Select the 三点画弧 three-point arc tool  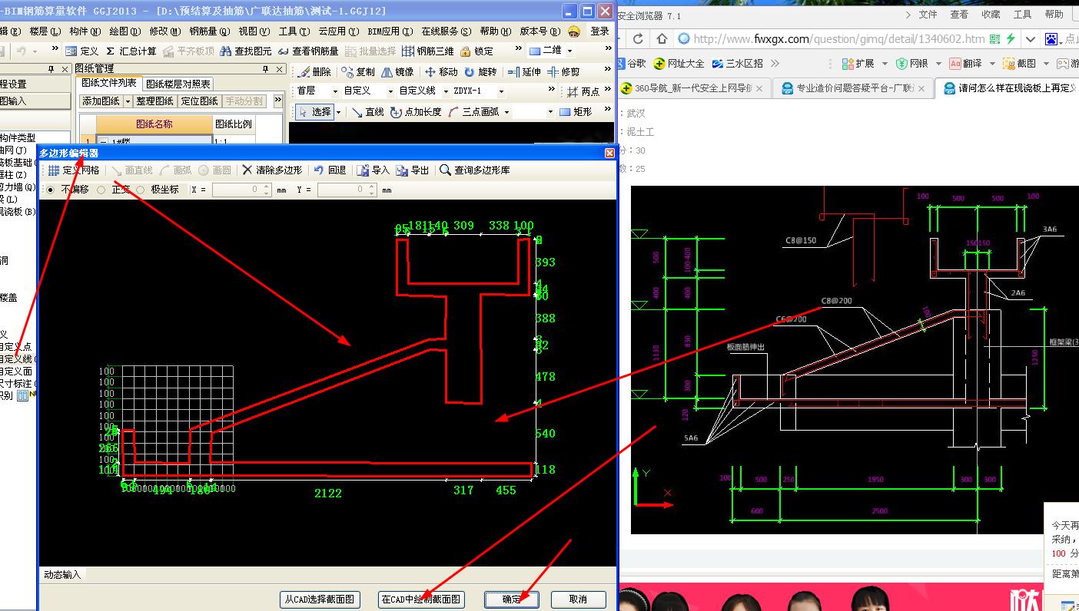473,112
